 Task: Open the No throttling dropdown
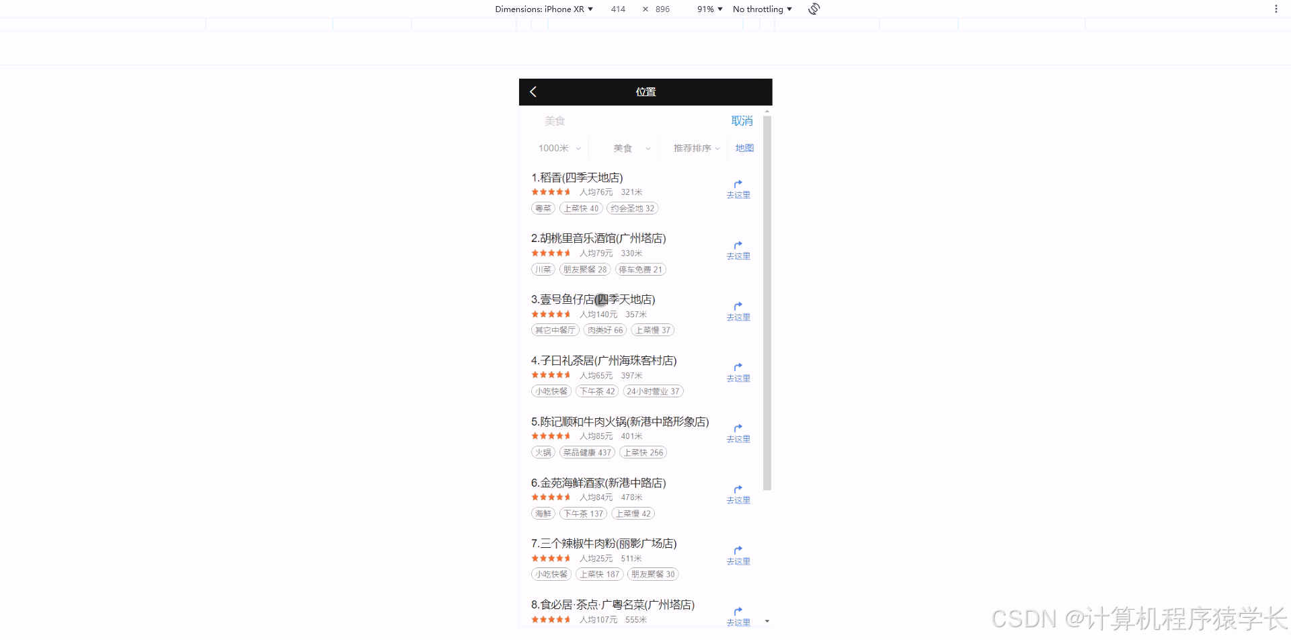coord(762,9)
